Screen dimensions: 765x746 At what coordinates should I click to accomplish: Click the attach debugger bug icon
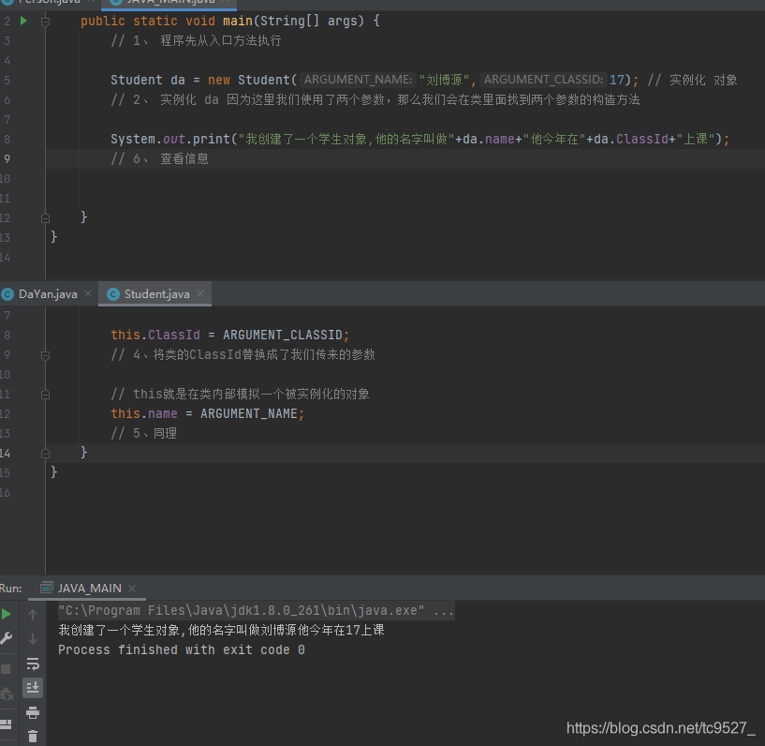pos(7,694)
